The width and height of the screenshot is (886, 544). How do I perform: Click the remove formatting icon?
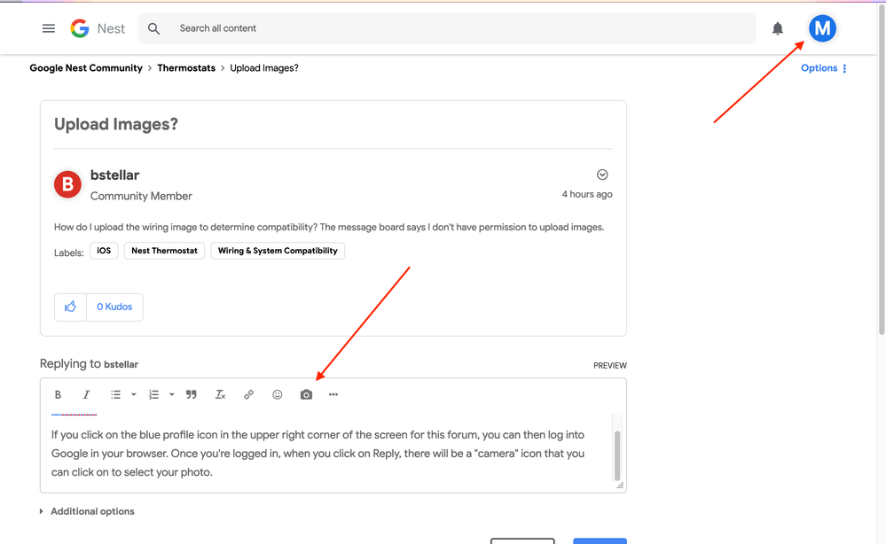tap(220, 395)
